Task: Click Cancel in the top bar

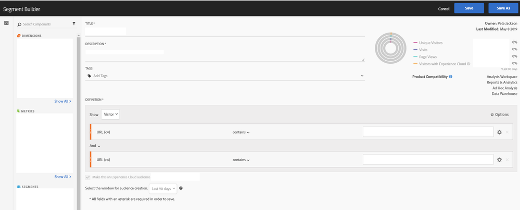Action: pos(443,9)
